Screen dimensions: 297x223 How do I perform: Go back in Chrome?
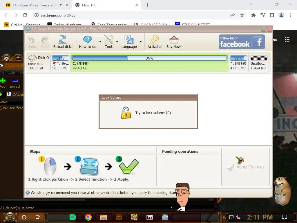(6, 15)
